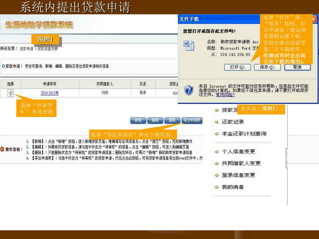Screen dimensions: 319x239
Task: Click the source address 219.143.234.83
Action: tap(235, 54)
